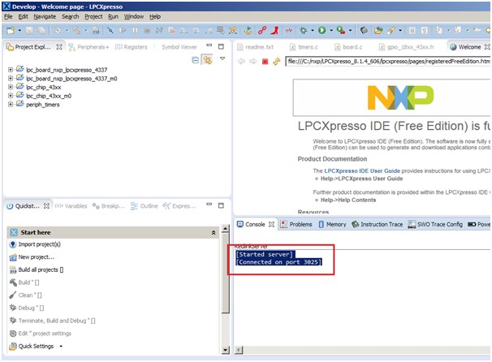Click the Search flashlight toolbar icon
This screenshot has height=362, width=492.
click(x=391, y=30)
